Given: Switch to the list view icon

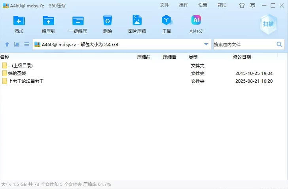Looking at the screenshot, I should click(x=26, y=44).
